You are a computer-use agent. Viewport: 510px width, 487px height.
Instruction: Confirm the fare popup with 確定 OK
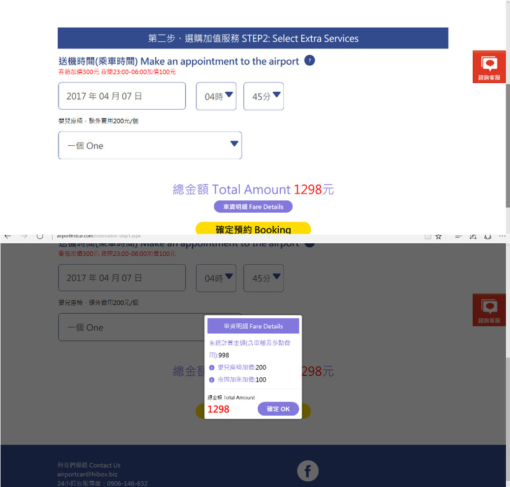click(x=278, y=409)
